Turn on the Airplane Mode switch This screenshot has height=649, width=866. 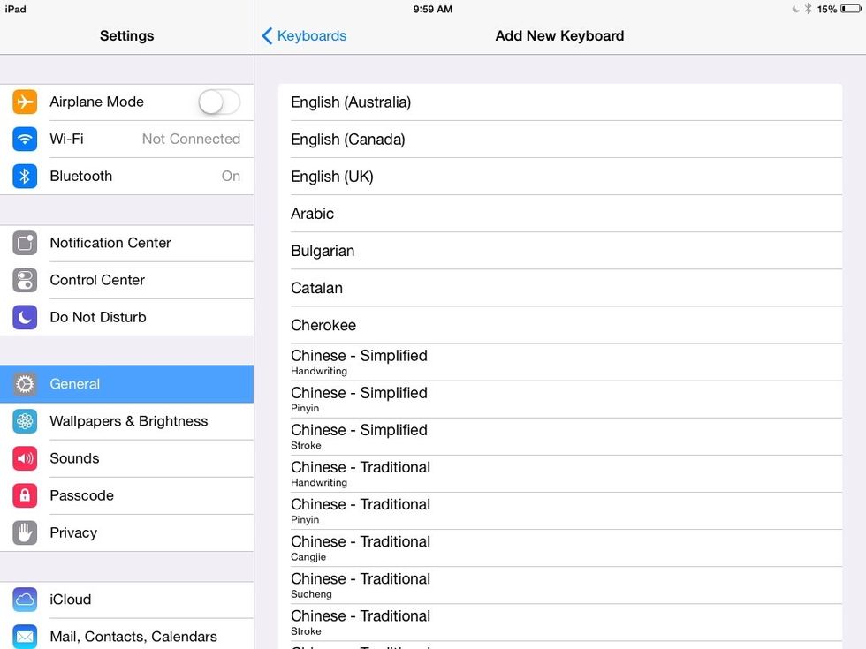[219, 102]
